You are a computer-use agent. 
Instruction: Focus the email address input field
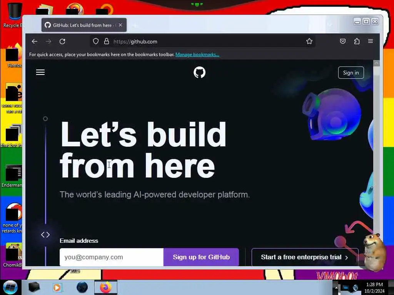click(x=112, y=257)
